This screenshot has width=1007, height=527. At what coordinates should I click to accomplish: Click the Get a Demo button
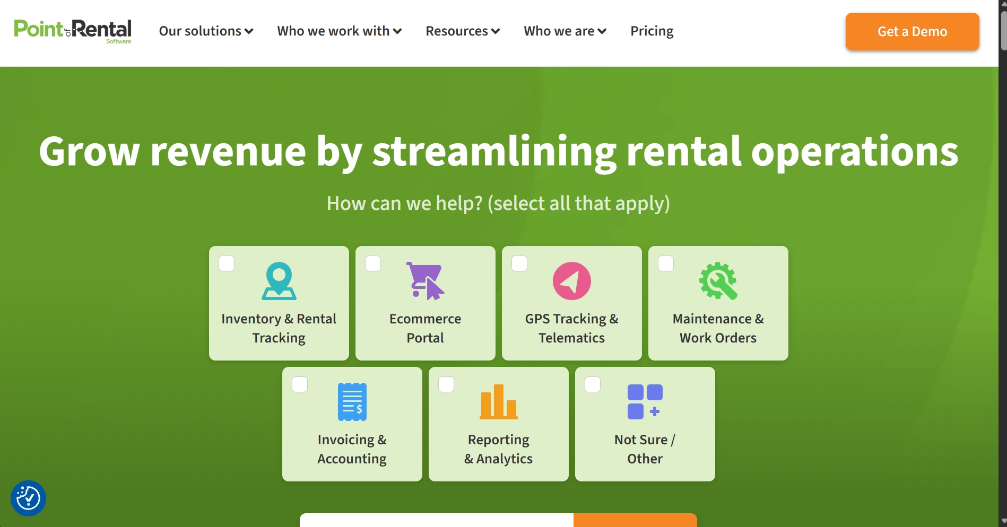pyautogui.click(x=913, y=32)
